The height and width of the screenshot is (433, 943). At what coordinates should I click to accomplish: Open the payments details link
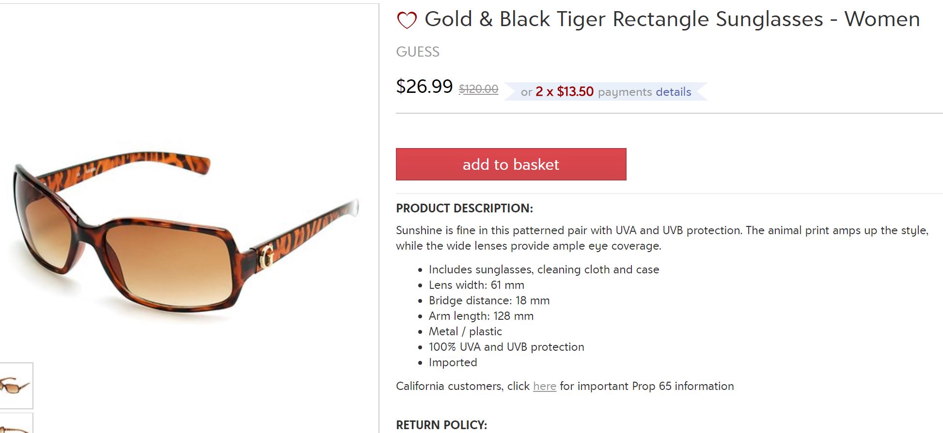(674, 92)
